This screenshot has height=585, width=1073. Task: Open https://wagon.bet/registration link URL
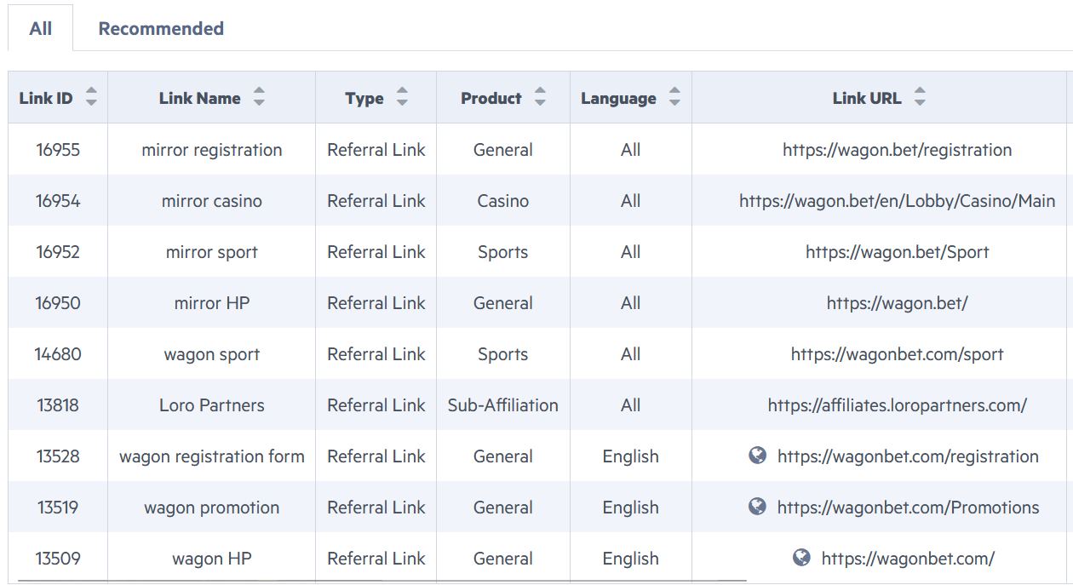click(898, 150)
